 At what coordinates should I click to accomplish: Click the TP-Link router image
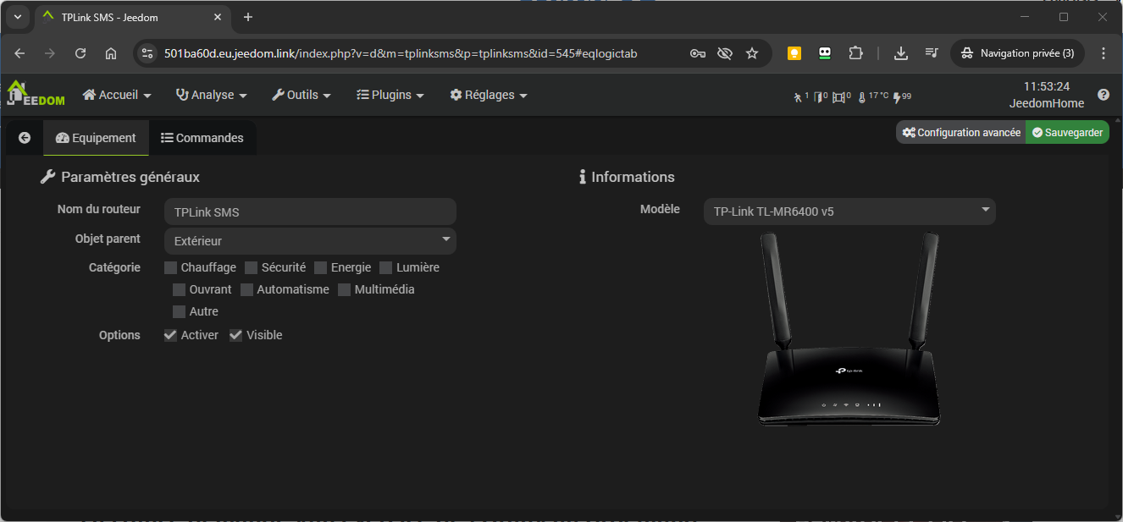tap(849, 329)
